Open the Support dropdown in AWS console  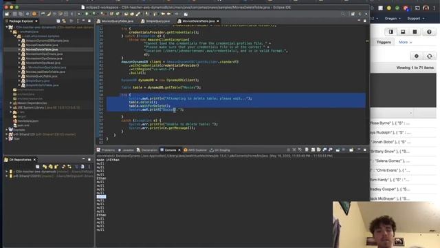415,19
